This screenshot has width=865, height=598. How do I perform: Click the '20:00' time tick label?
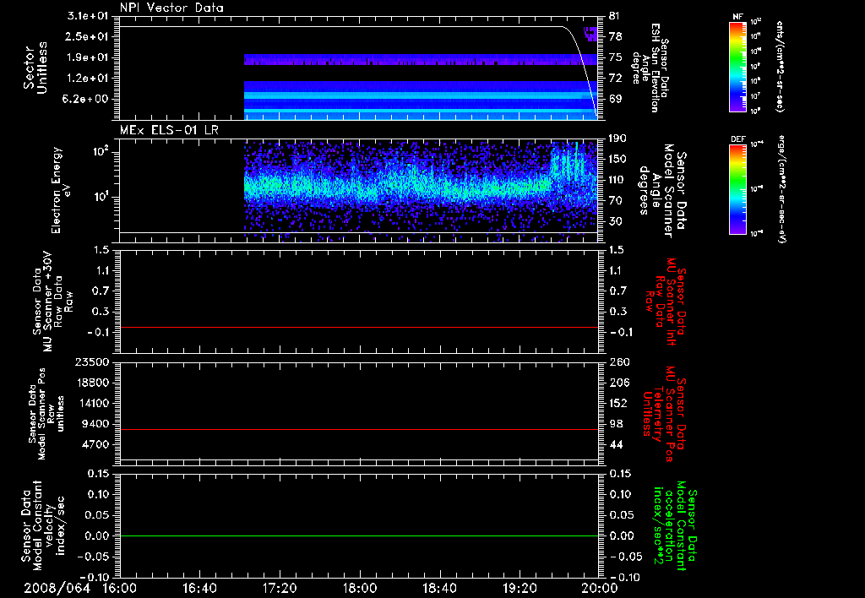coord(600,588)
